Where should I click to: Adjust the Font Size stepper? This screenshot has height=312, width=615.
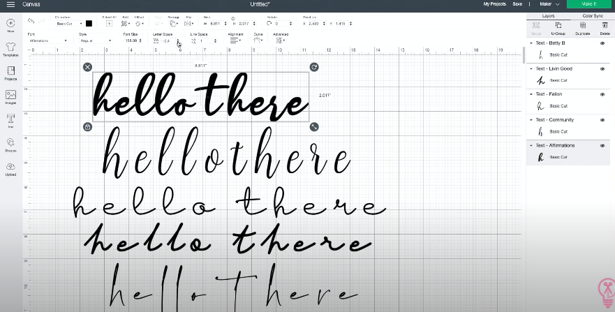[x=140, y=40]
